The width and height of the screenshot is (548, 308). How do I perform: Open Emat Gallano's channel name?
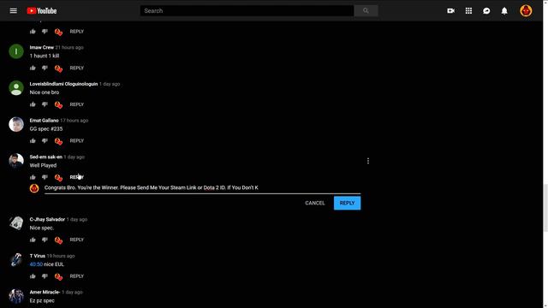pos(44,121)
